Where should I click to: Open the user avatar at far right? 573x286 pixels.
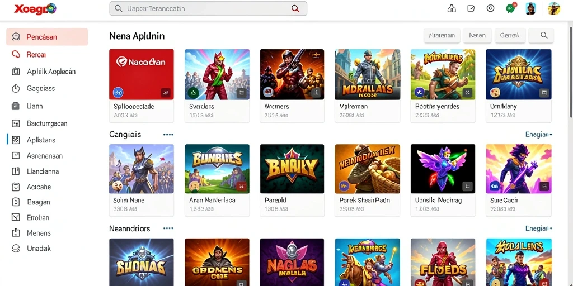click(554, 8)
